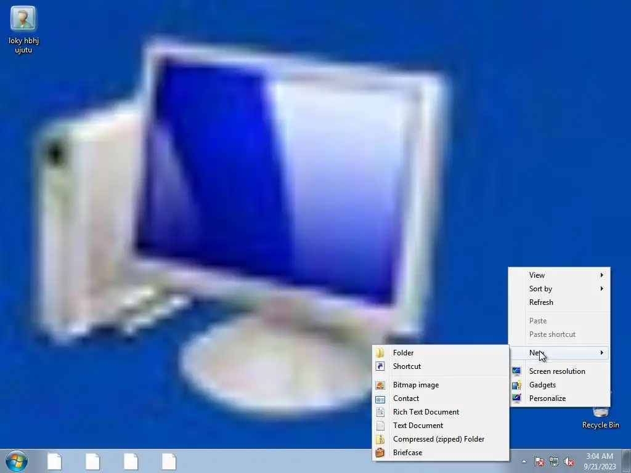Open the clock showing 3:04 AM

600,461
